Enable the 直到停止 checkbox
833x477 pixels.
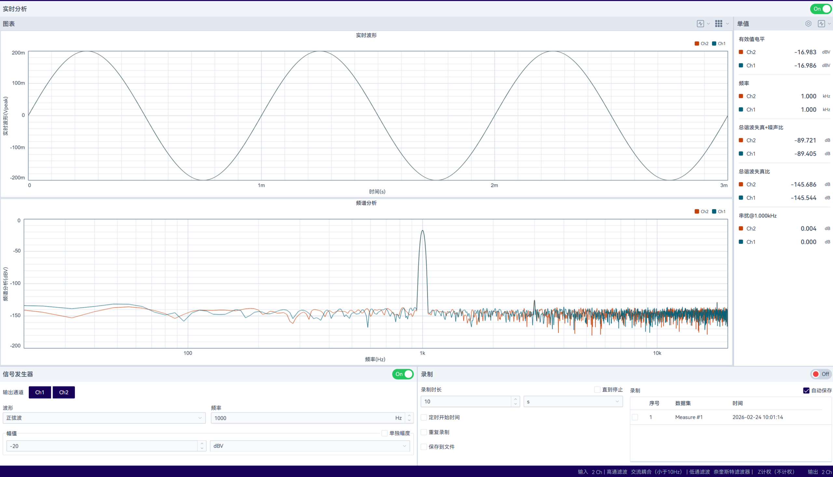pyautogui.click(x=597, y=390)
